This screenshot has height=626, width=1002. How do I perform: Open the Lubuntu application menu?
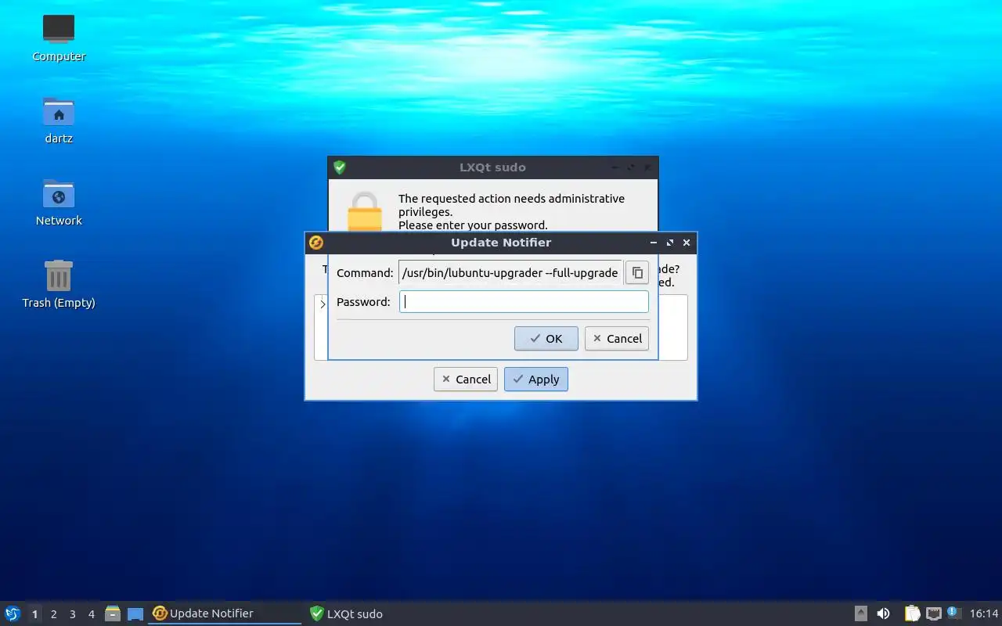coord(13,613)
